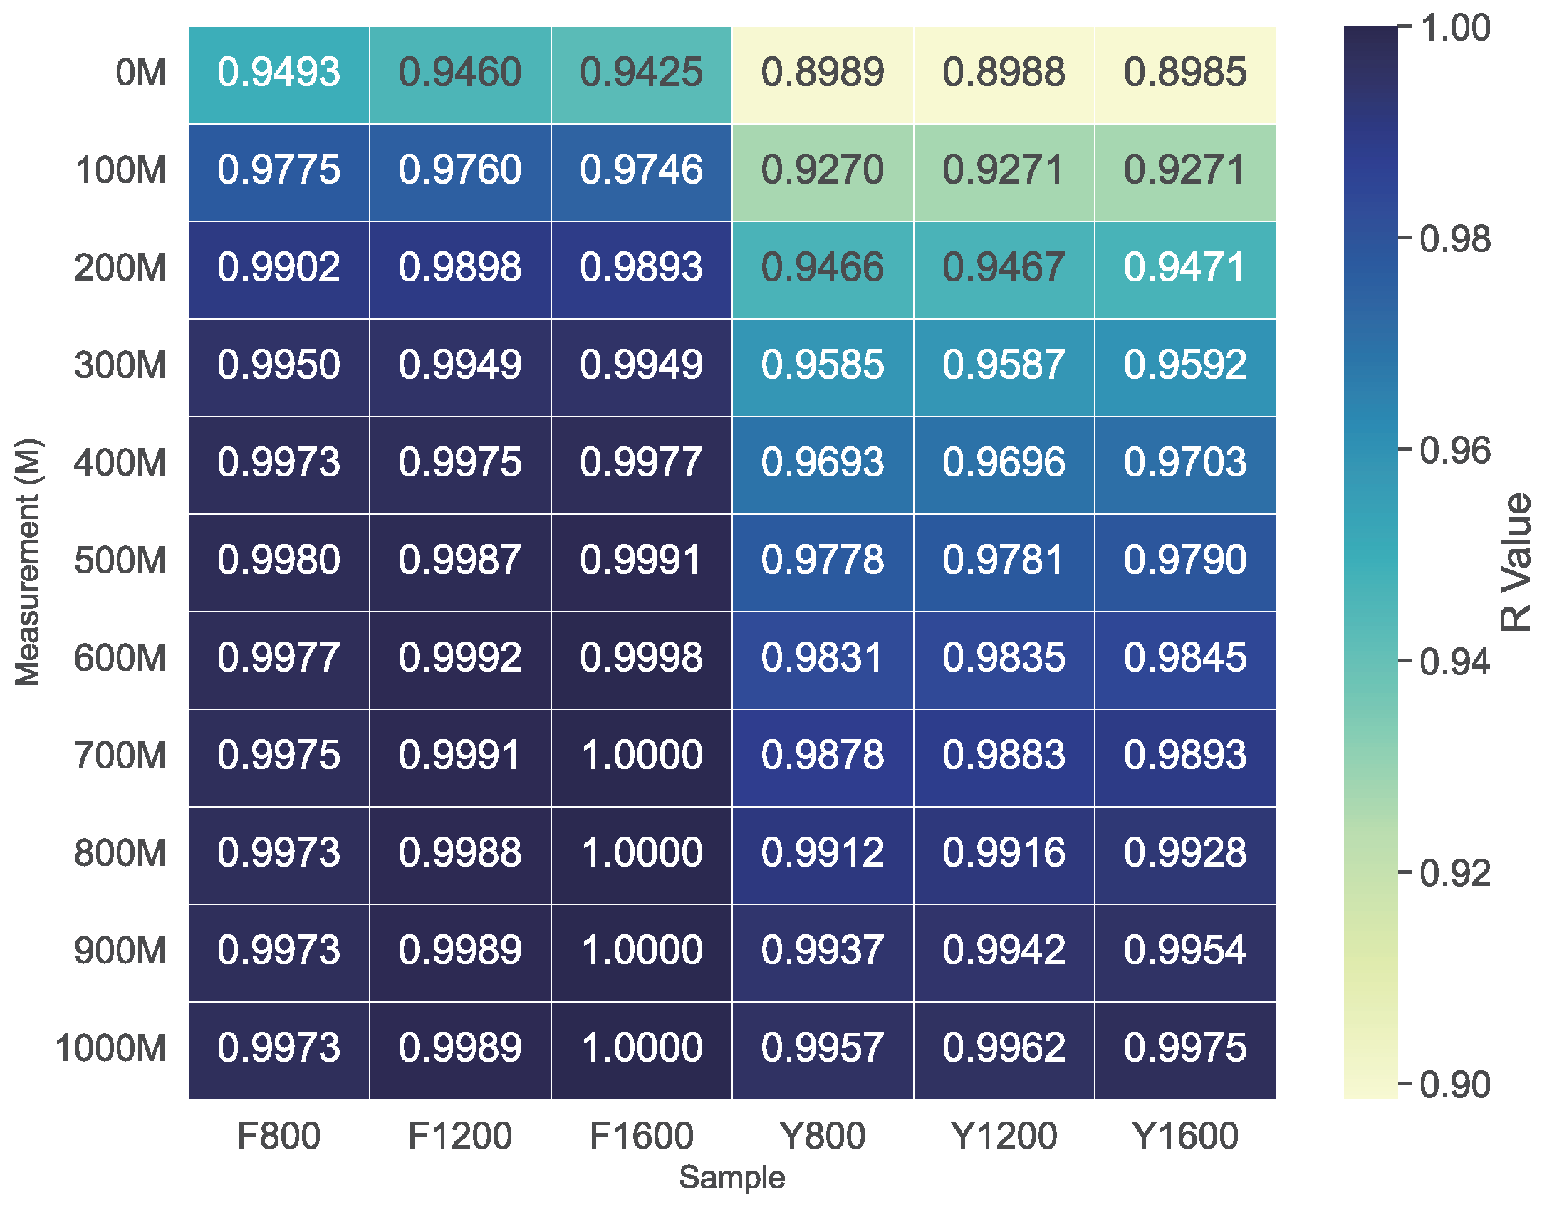Click the 500M y-axis label
The image size is (1547, 1207).
120,561
